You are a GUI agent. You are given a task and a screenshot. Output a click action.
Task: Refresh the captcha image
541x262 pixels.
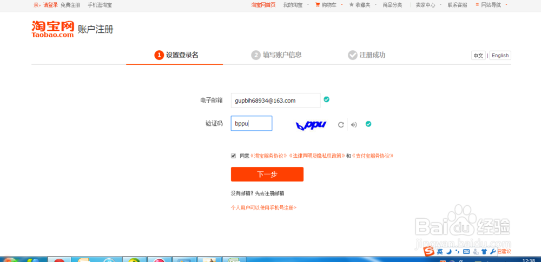pyautogui.click(x=341, y=125)
